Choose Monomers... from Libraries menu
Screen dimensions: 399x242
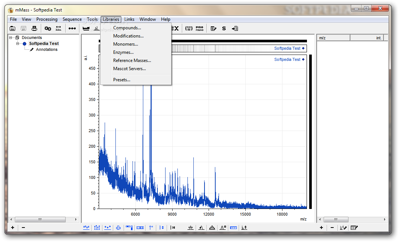(136, 44)
